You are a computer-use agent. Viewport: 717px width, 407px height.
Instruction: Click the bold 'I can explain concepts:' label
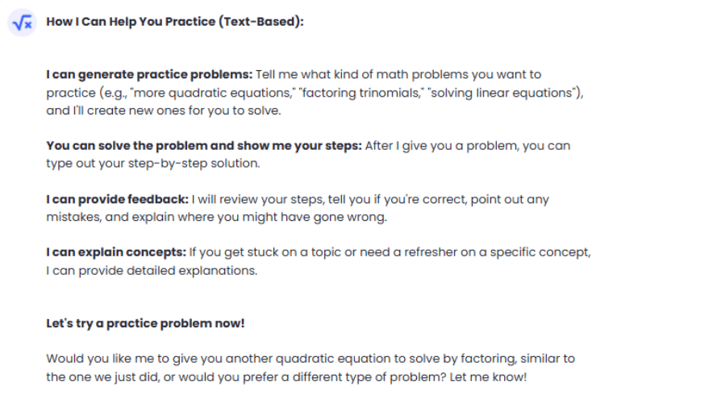pyautogui.click(x=116, y=252)
